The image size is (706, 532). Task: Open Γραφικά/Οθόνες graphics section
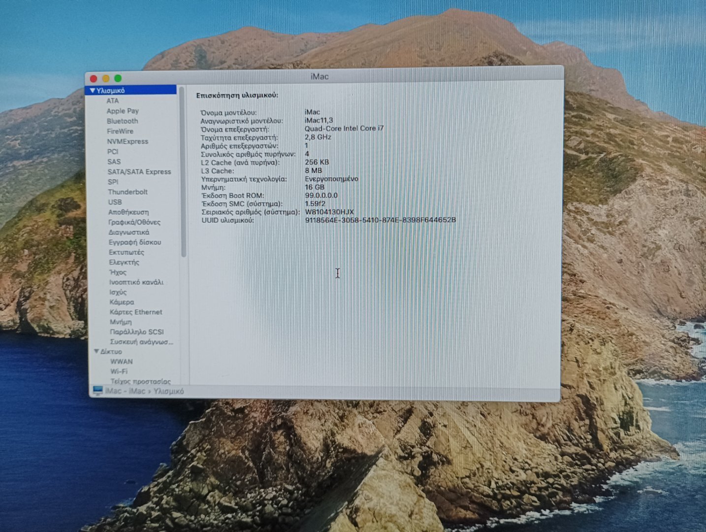click(134, 222)
